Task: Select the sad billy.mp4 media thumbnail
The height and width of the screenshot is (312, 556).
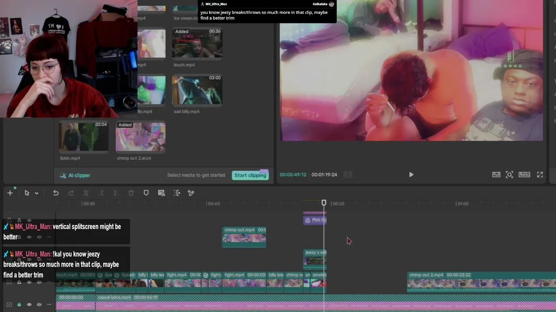Action: (x=197, y=90)
